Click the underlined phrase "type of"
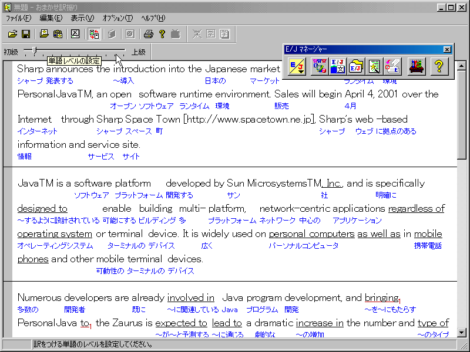This screenshot has width=470, height=352. [433, 323]
